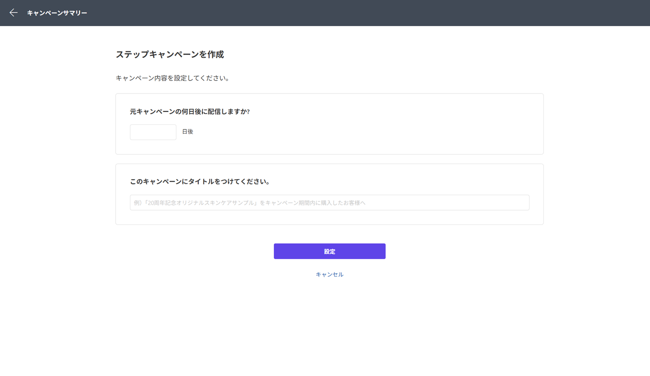Screen dimensions: 650x376
Task: Click the 日後 unit label
Action: (x=187, y=132)
